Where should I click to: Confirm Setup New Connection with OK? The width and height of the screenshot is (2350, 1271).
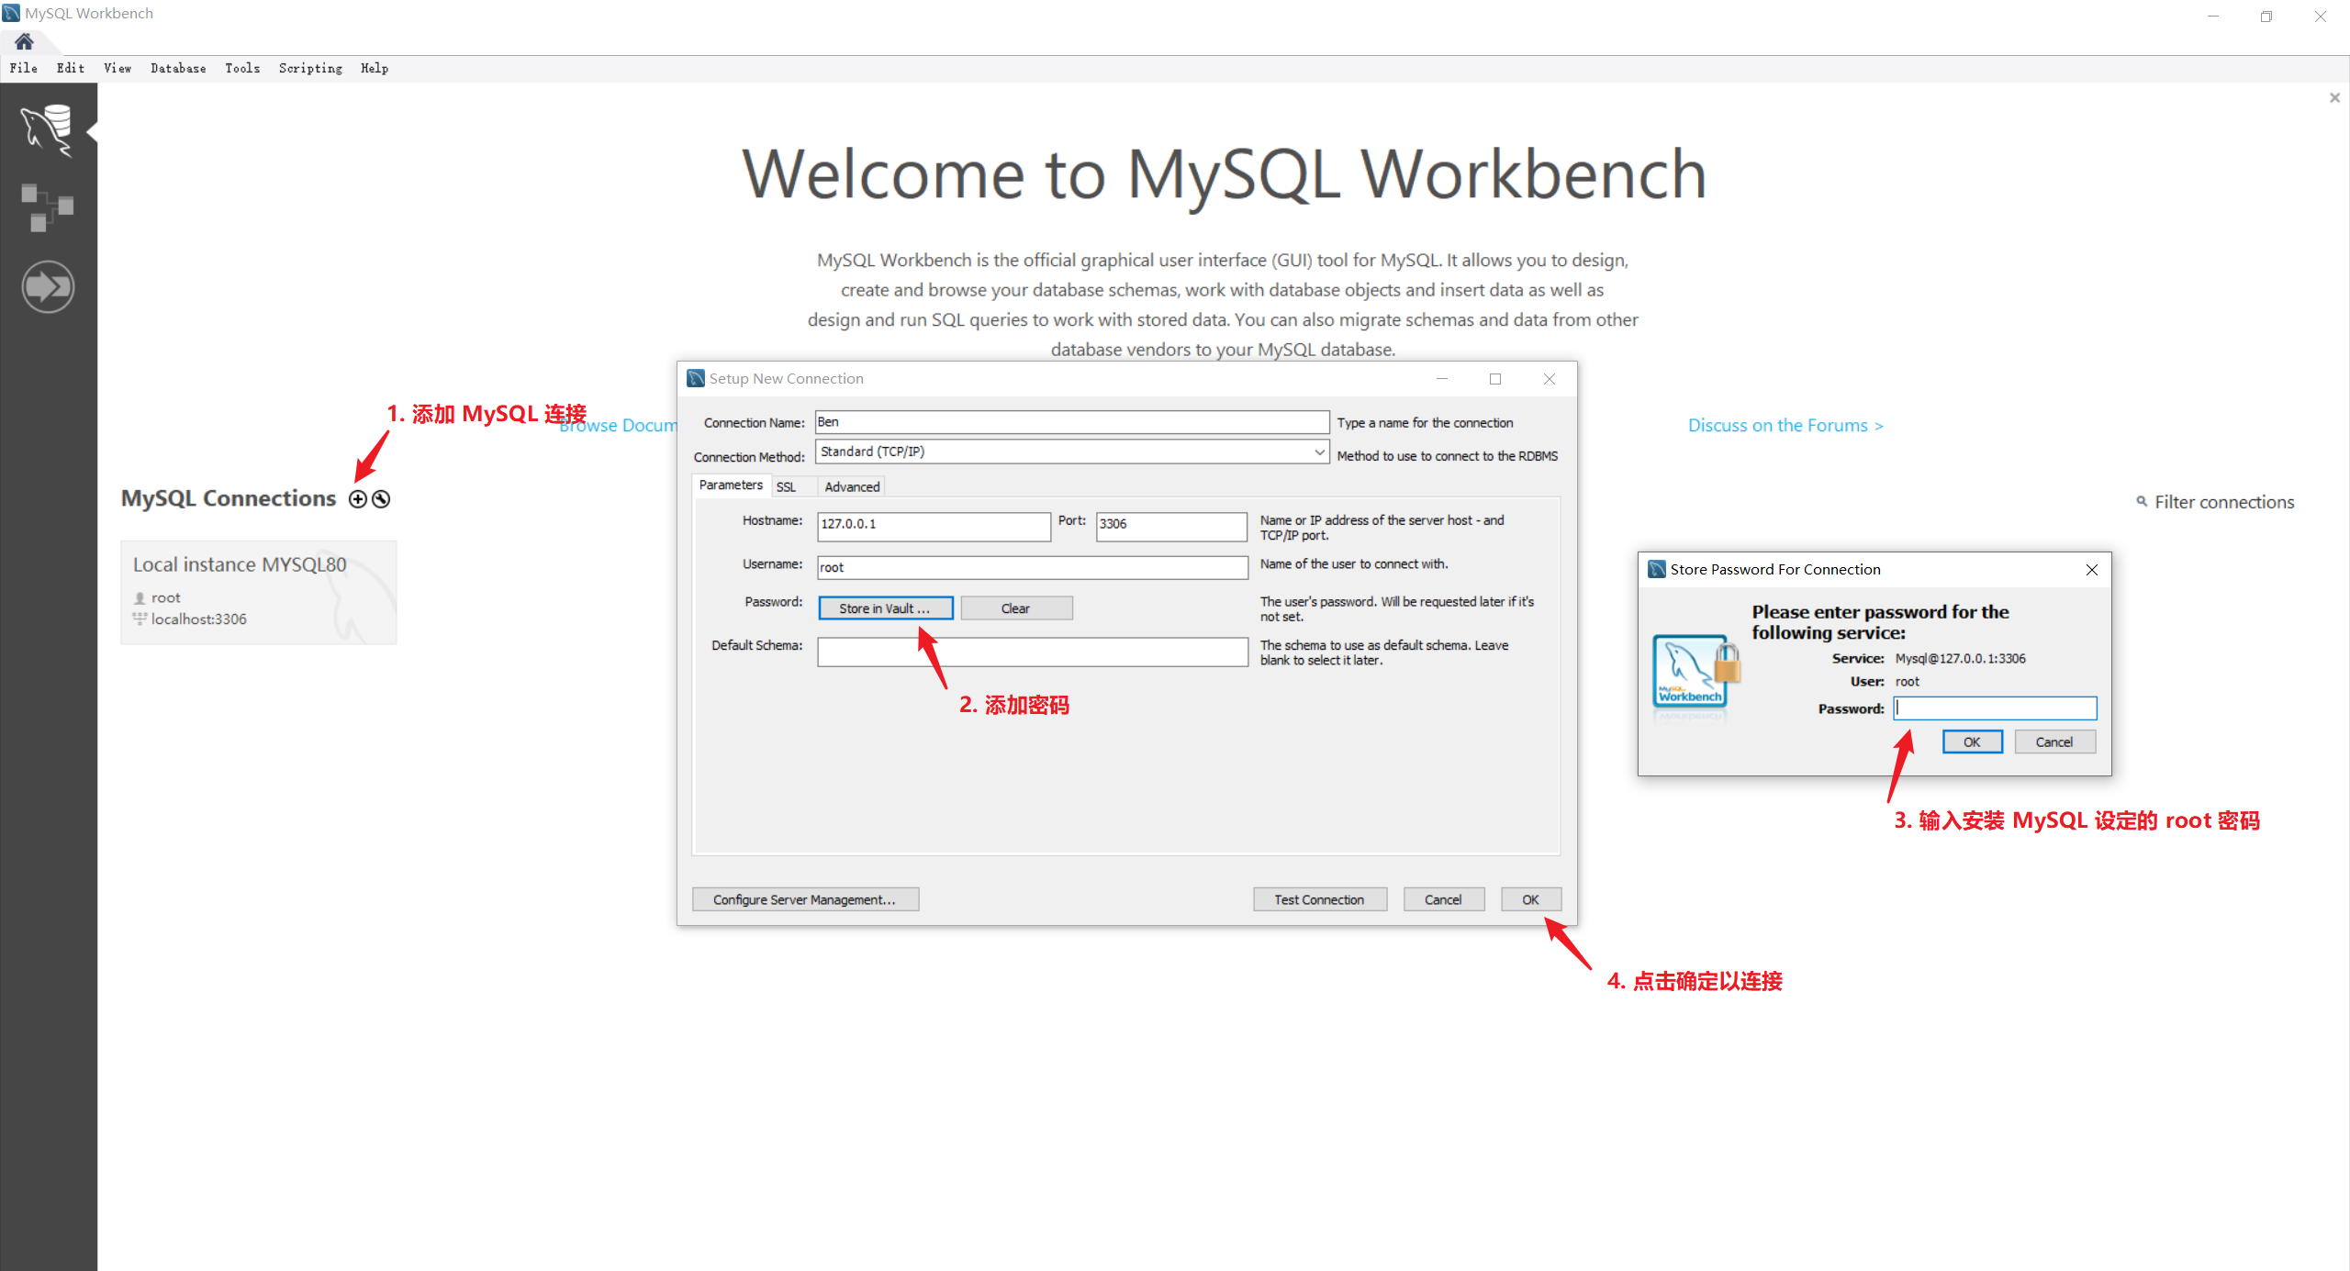point(1530,900)
